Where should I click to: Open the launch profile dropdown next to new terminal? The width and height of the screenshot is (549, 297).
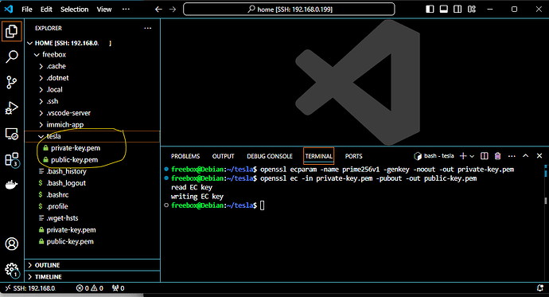pos(472,156)
